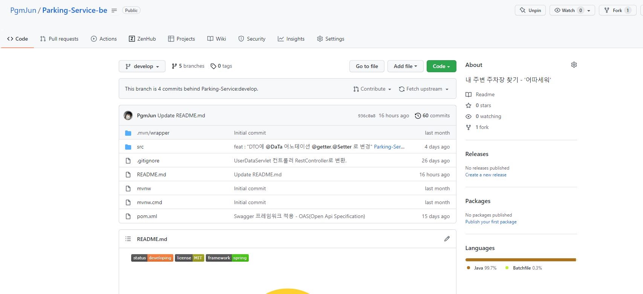This screenshot has height=294, width=643.
Task: Click Publish your first package link
Action: click(x=491, y=222)
